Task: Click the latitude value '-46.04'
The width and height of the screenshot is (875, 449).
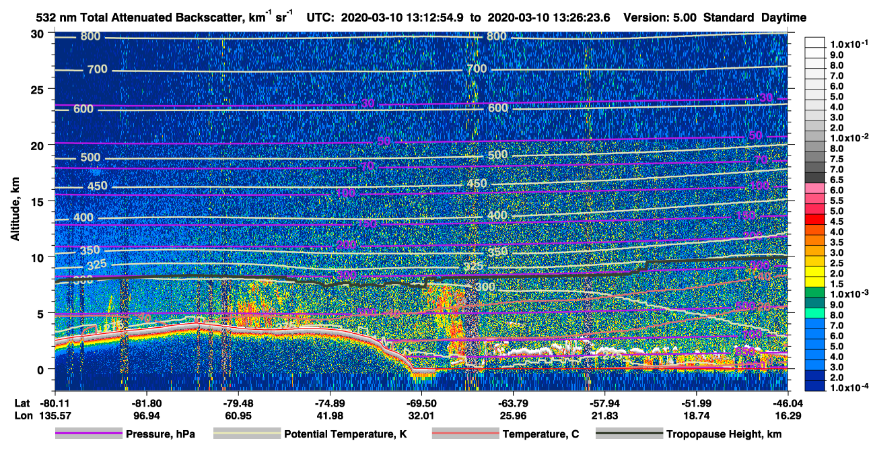Action: click(788, 403)
